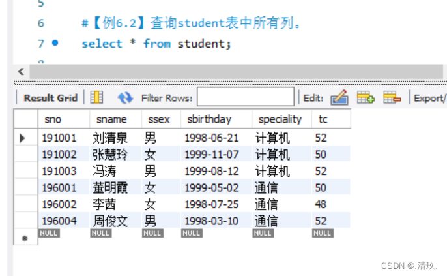
Task: Focus the Filter Rows input field
Action: 246,97
